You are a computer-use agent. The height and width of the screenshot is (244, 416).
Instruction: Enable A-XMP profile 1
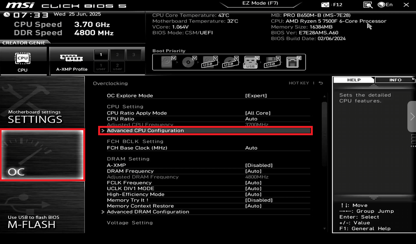[x=101, y=55]
